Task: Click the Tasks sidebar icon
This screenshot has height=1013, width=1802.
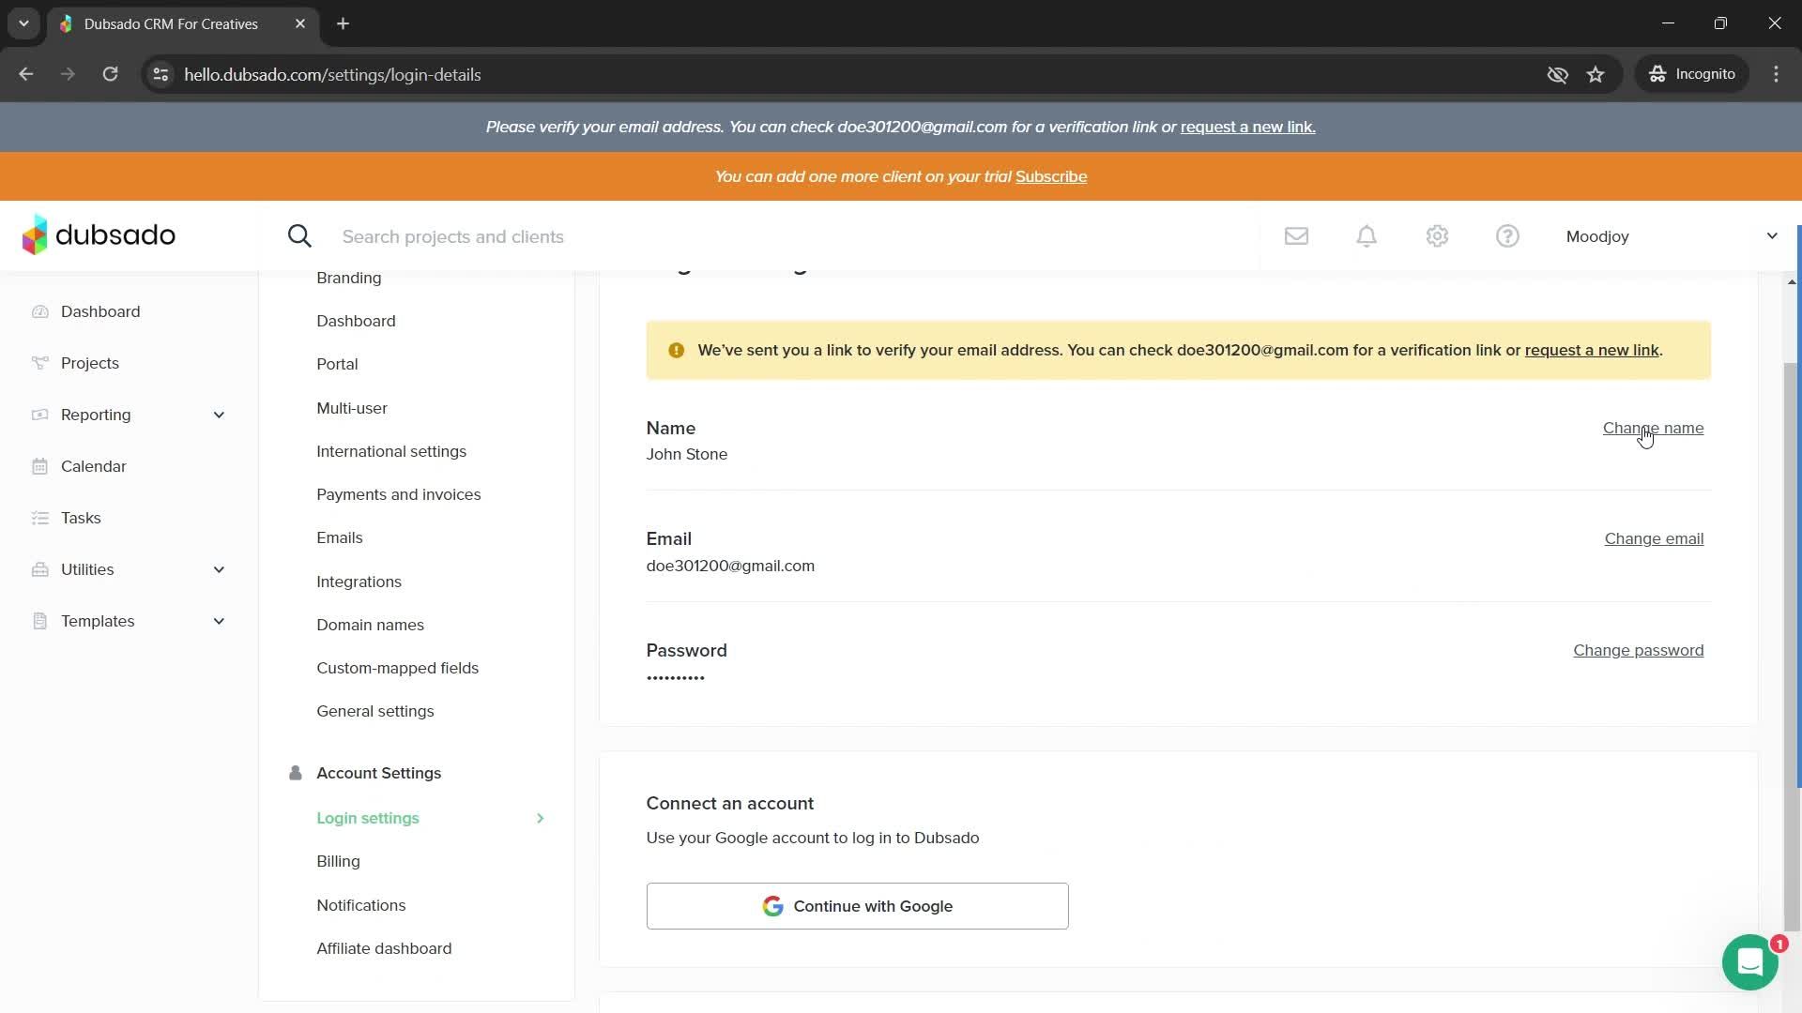Action: click(39, 518)
